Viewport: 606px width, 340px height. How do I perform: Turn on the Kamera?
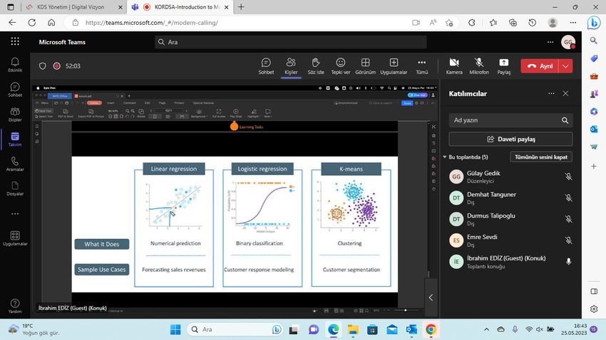click(454, 66)
